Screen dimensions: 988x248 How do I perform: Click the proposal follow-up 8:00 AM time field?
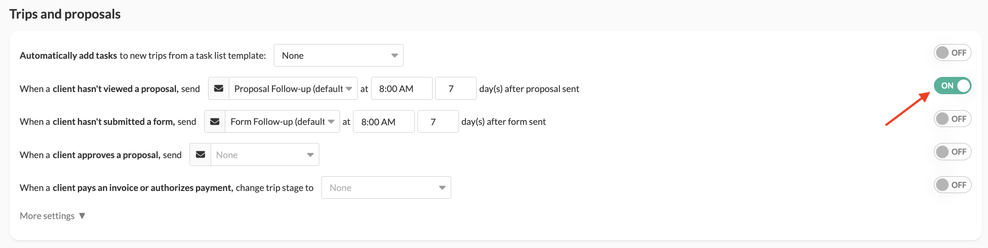tap(401, 89)
